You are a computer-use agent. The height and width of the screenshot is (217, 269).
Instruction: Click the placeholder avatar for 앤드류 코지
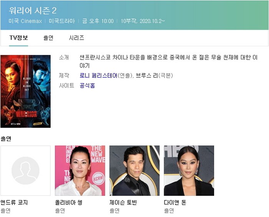tap(26, 170)
